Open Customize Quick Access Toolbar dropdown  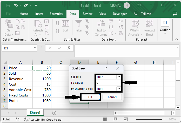tap(36, 5)
